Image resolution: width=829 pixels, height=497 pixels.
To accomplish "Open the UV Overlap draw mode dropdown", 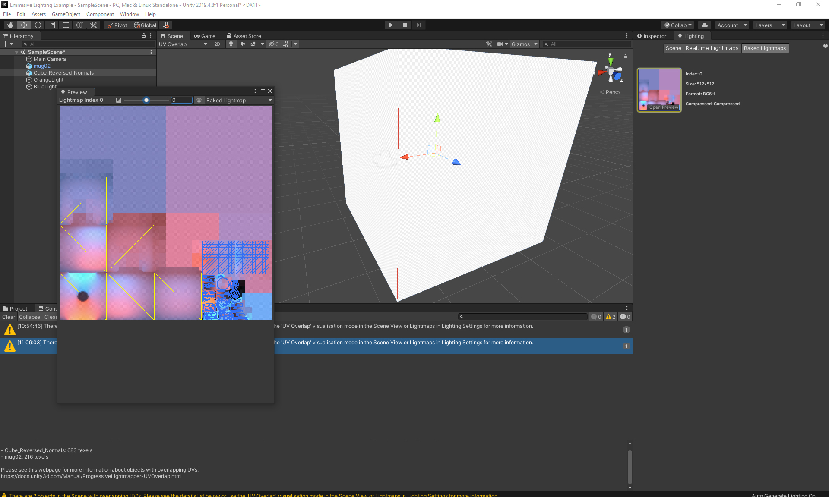I will click(x=183, y=44).
